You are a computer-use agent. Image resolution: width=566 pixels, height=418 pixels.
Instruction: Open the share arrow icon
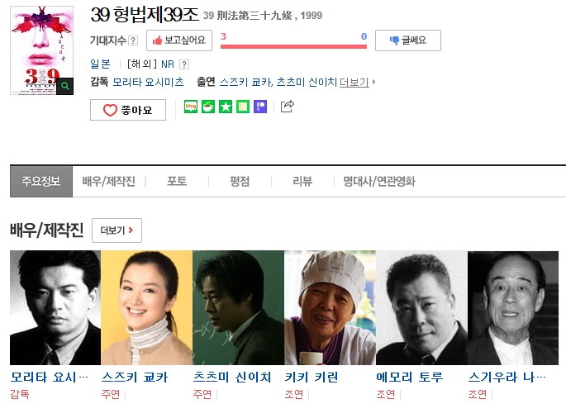click(288, 106)
